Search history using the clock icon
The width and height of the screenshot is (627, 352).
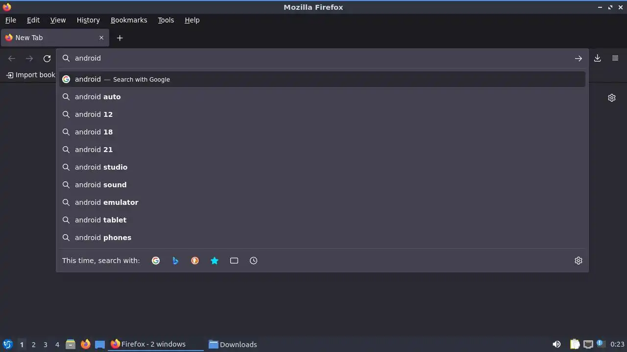pos(254,261)
